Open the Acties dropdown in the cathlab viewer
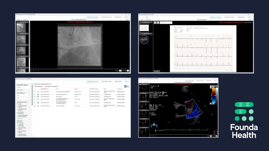This screenshot has height=151, width=269. pyautogui.click(x=19, y=20)
